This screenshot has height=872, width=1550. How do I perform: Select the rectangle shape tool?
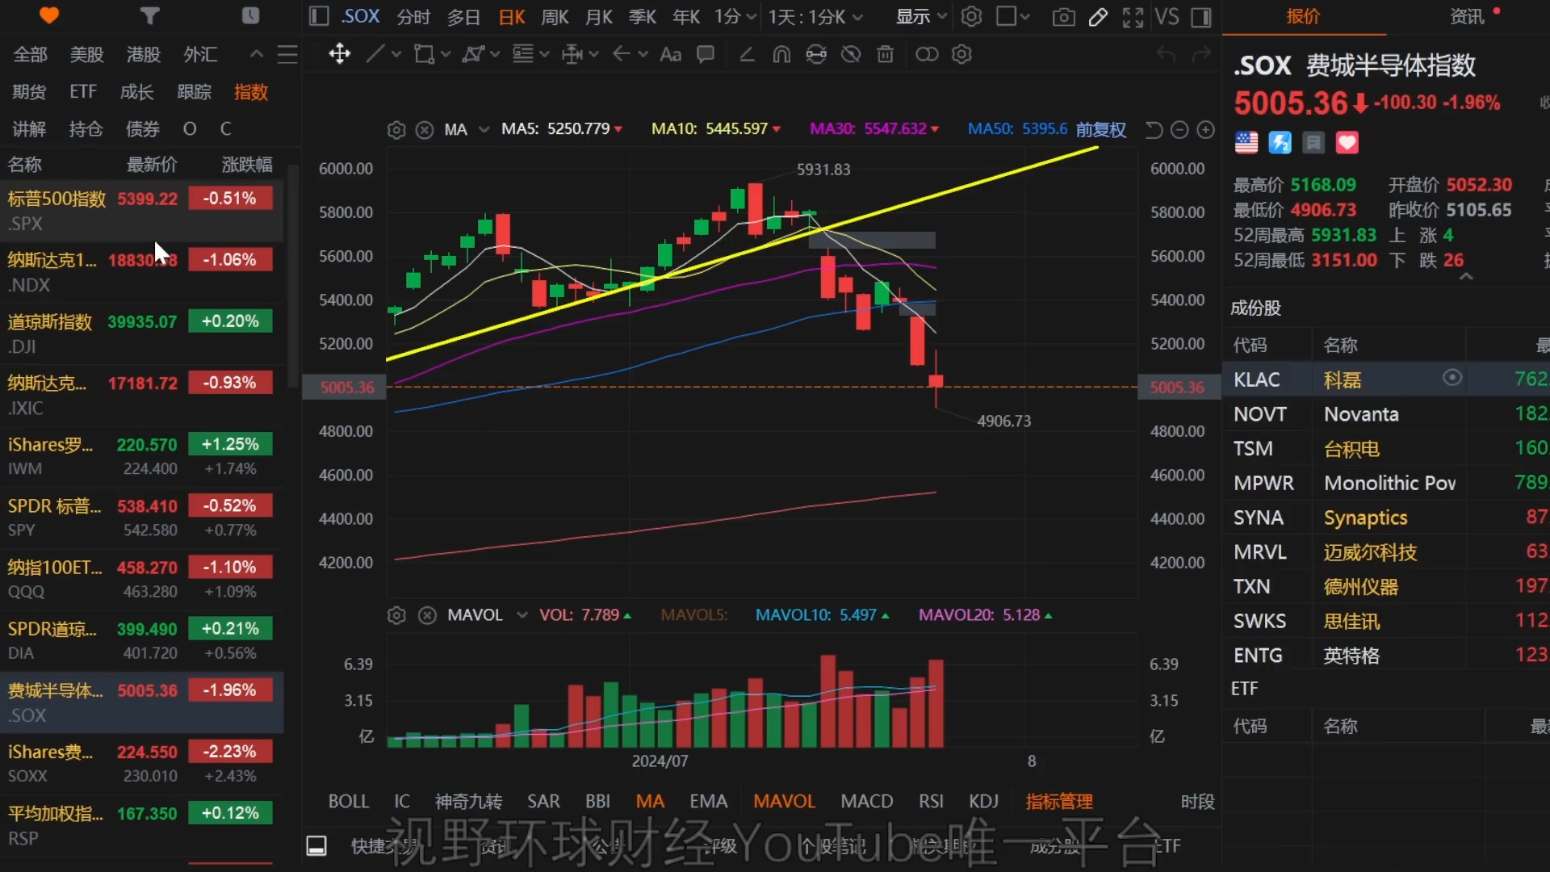click(x=423, y=54)
